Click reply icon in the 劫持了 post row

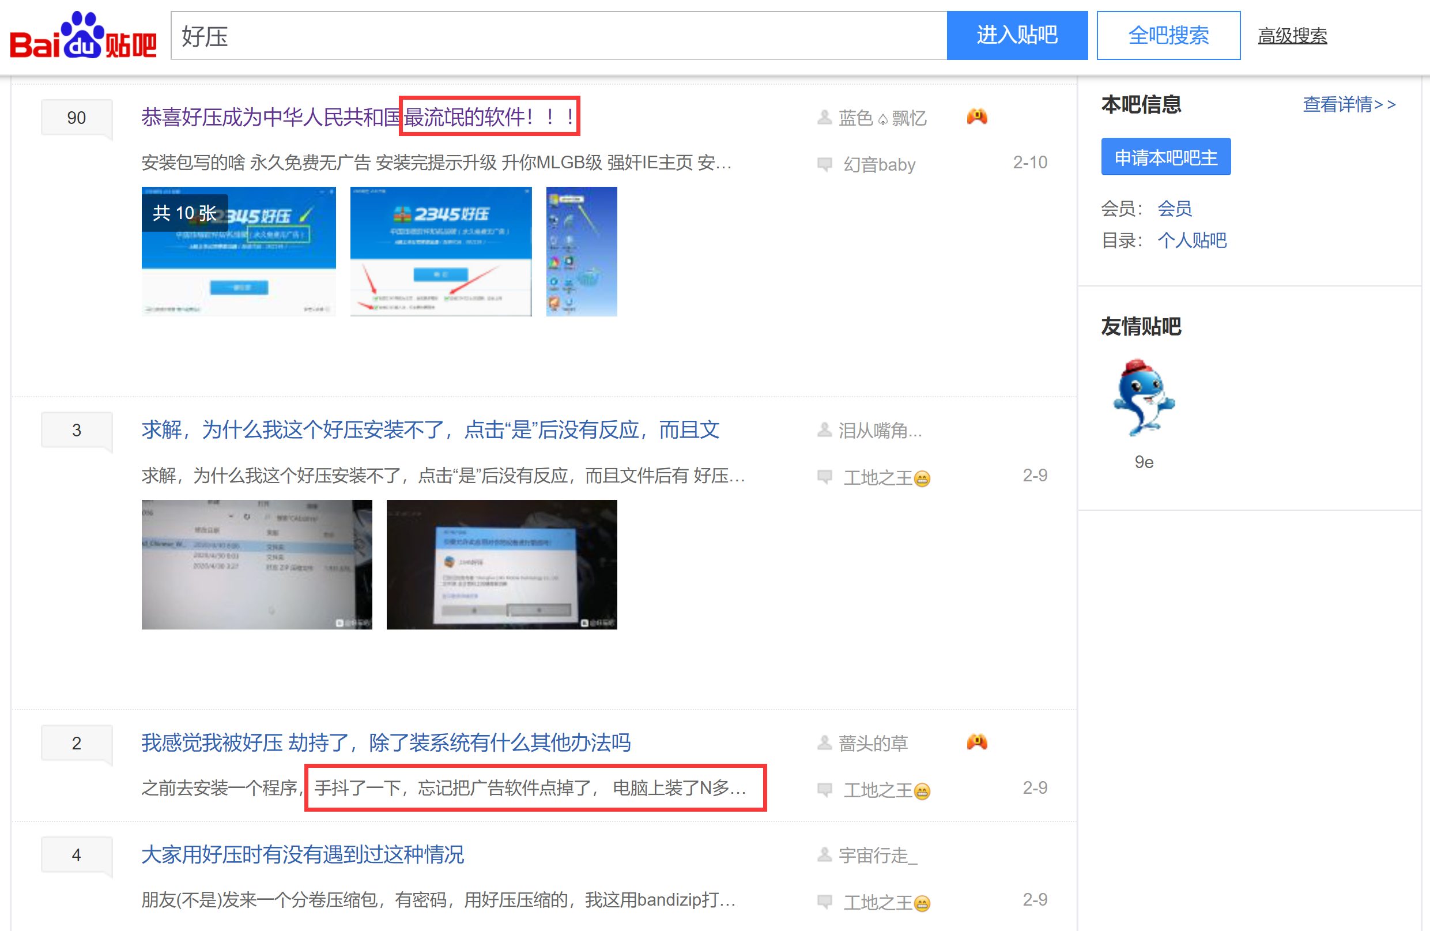coord(824,789)
